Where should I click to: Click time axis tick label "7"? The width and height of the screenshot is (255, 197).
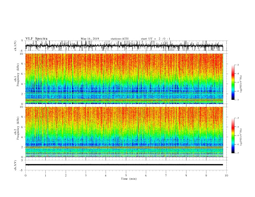[x=166, y=175]
